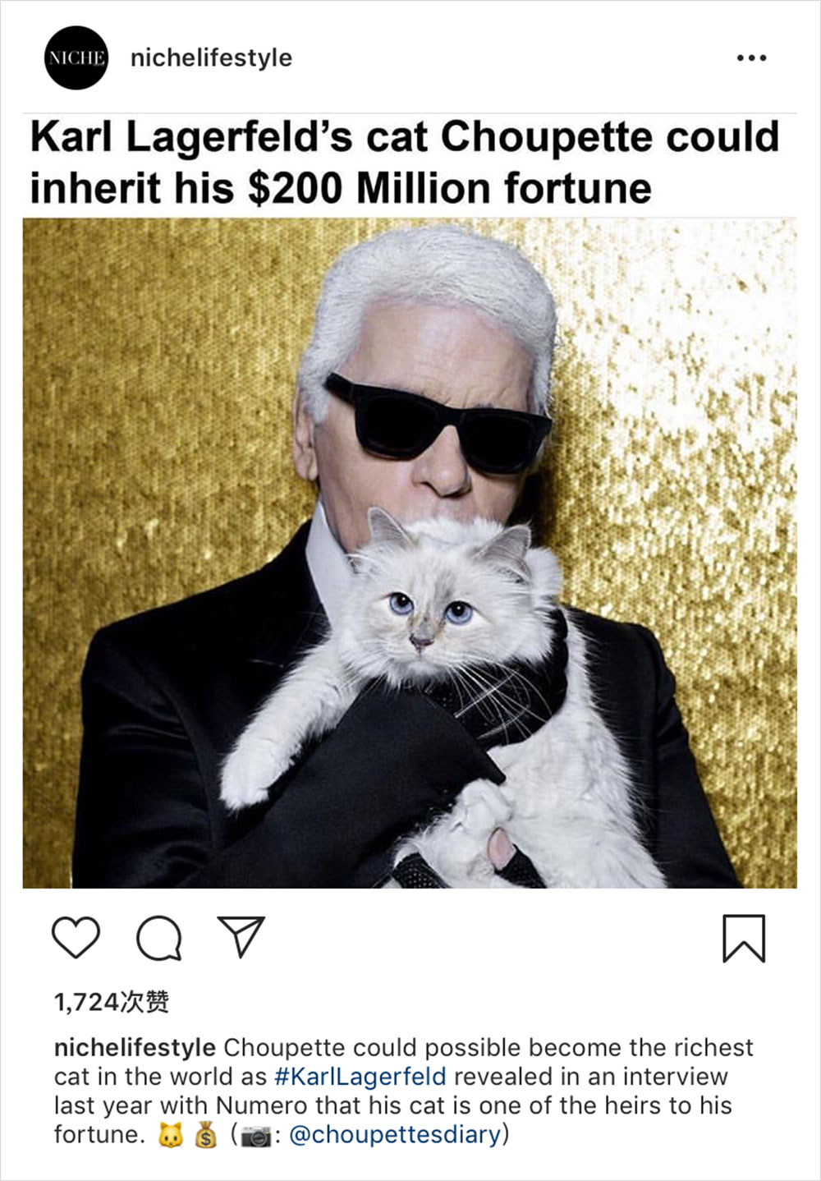Open the #KarlLagerfeld hashtag
The height and width of the screenshot is (1181, 821).
pos(360,1076)
